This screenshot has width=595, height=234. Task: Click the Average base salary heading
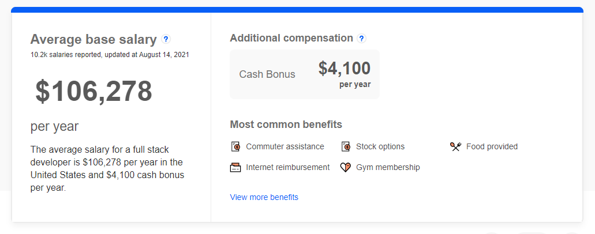pyautogui.click(x=93, y=39)
